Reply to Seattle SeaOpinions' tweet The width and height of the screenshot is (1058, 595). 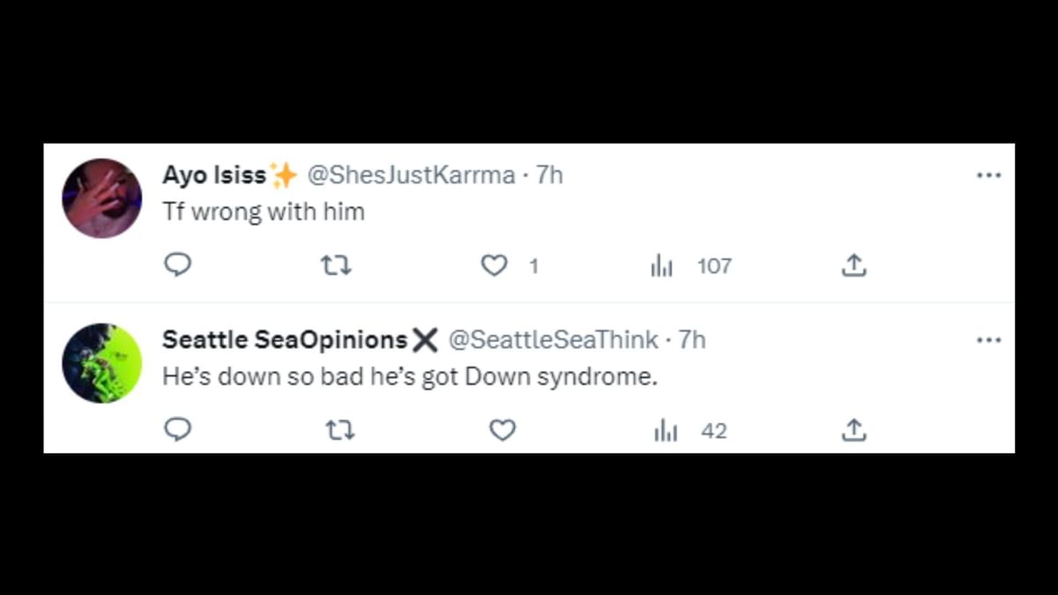(178, 430)
